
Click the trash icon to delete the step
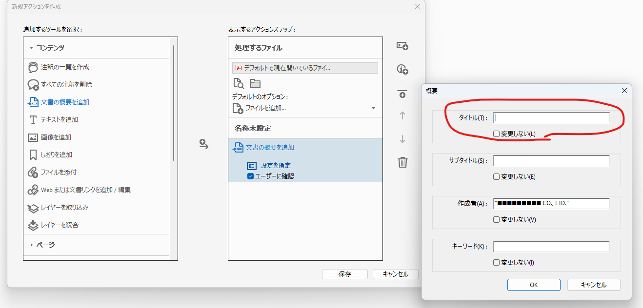pyautogui.click(x=402, y=162)
